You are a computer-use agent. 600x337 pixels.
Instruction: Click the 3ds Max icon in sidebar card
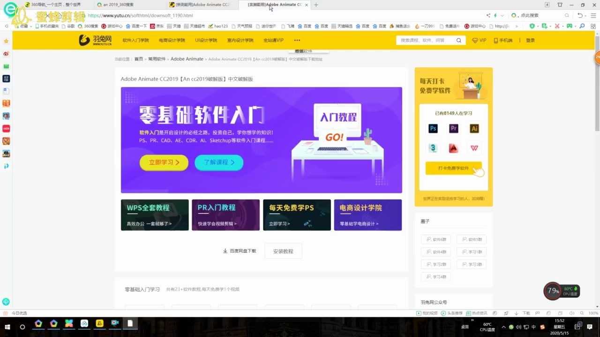coord(433,148)
